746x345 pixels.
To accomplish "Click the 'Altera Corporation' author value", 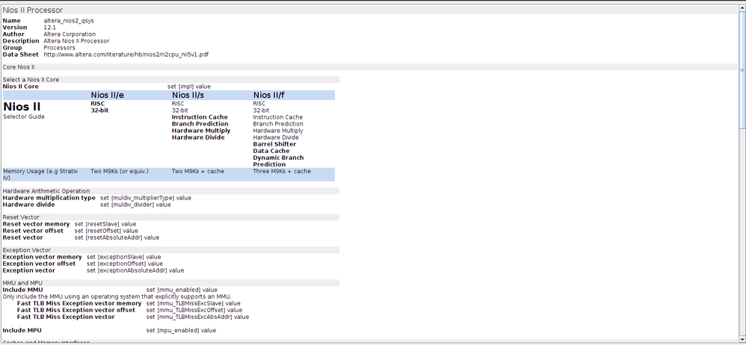I will click(x=70, y=34).
